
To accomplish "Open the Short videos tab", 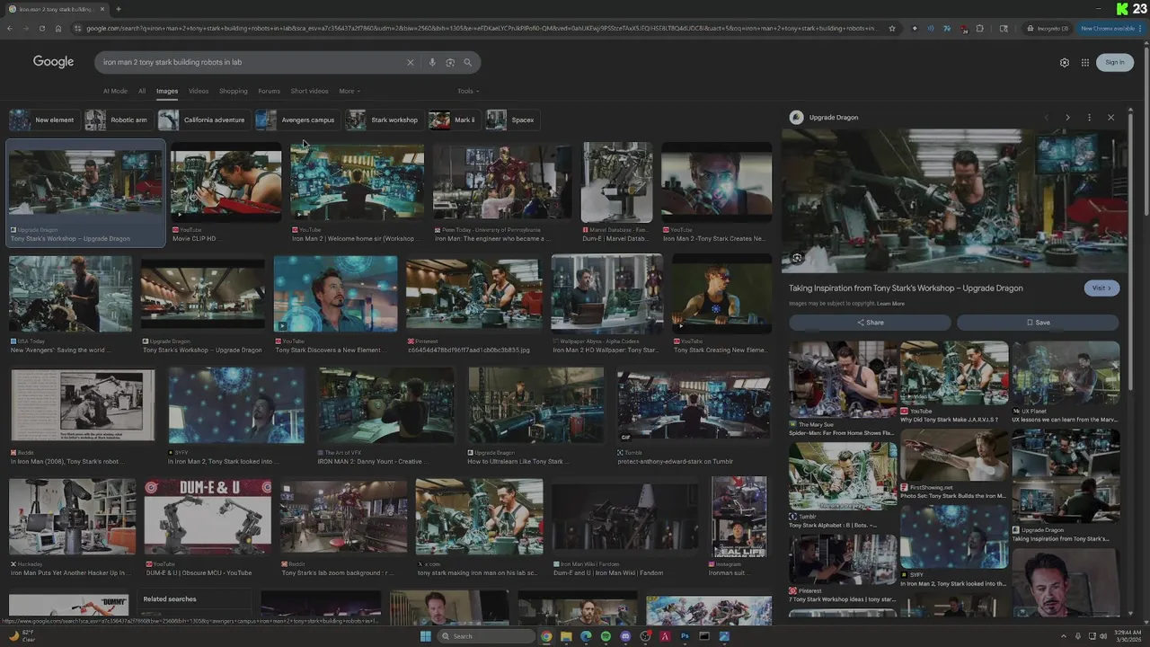I will pyautogui.click(x=309, y=91).
